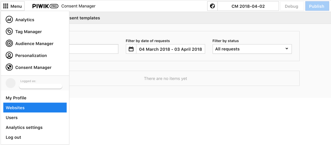
Task: Open the 04 March 2018 date range picker
Action: coord(171,49)
